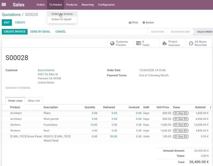Click the Foundation description cell
The image size is (213, 166).
tap(51, 125)
